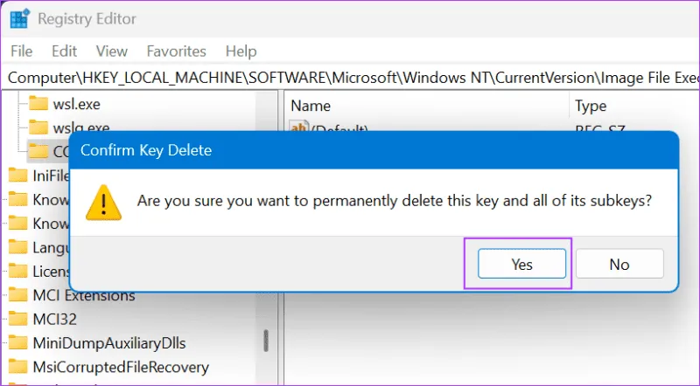Click the wslg.exe folder icon

(x=38, y=128)
